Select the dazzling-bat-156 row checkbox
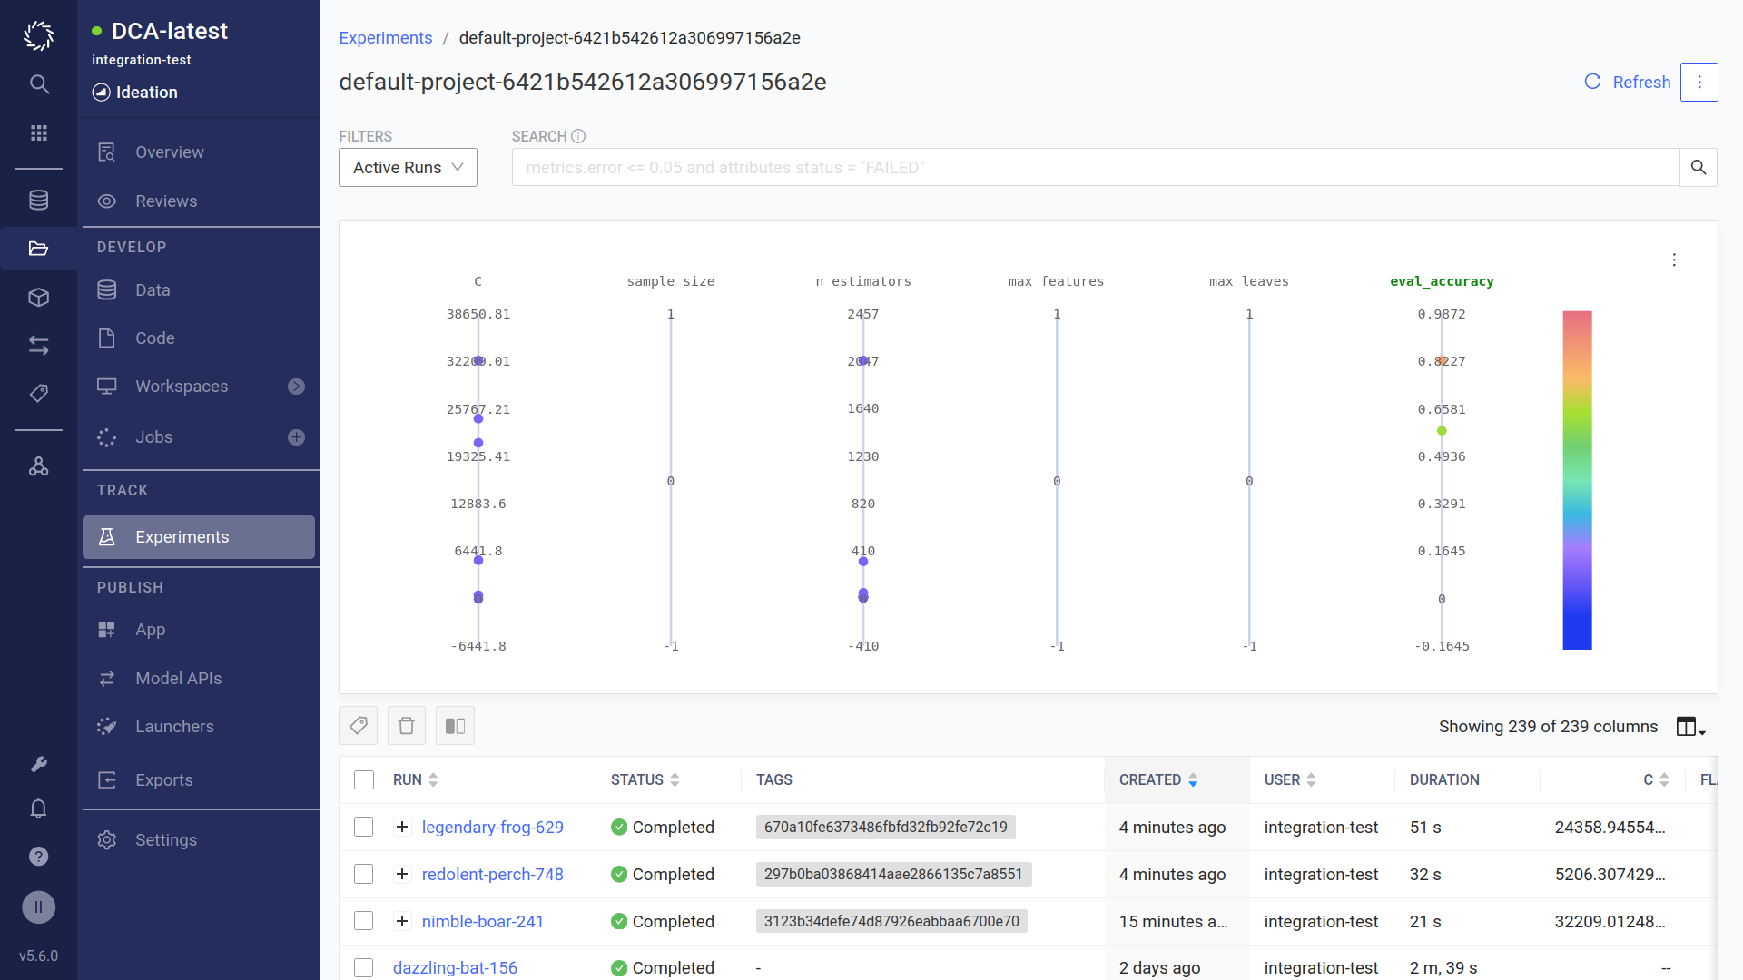Viewport: 1743px width, 980px height. click(364, 967)
